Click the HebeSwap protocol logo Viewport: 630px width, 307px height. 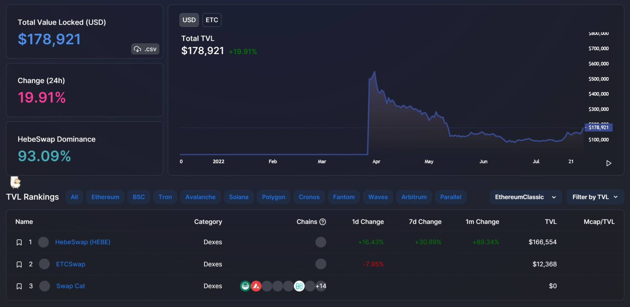tap(44, 242)
